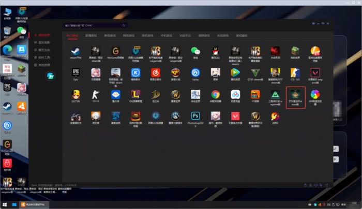Switch to the 单机游戏 tab

[x=147, y=36]
